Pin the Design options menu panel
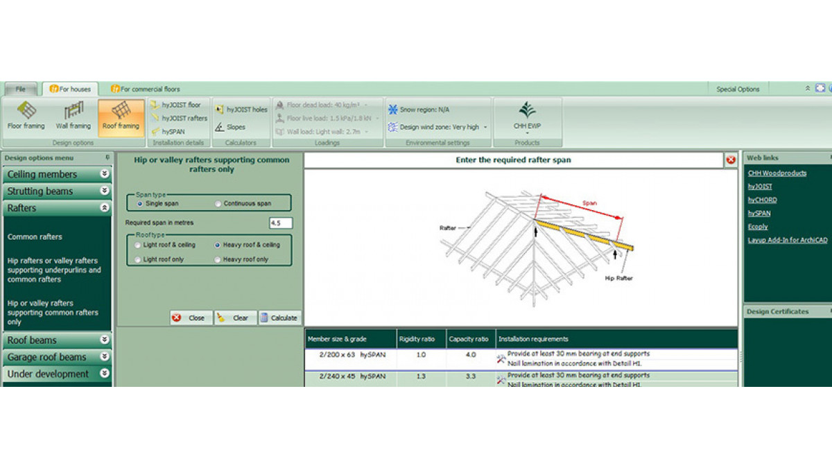832x468 pixels. (107, 157)
